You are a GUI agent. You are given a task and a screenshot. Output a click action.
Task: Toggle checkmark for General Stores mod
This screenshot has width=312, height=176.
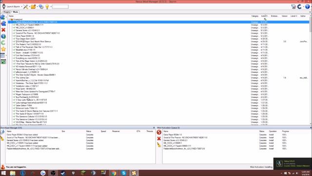click(x=14, y=30)
